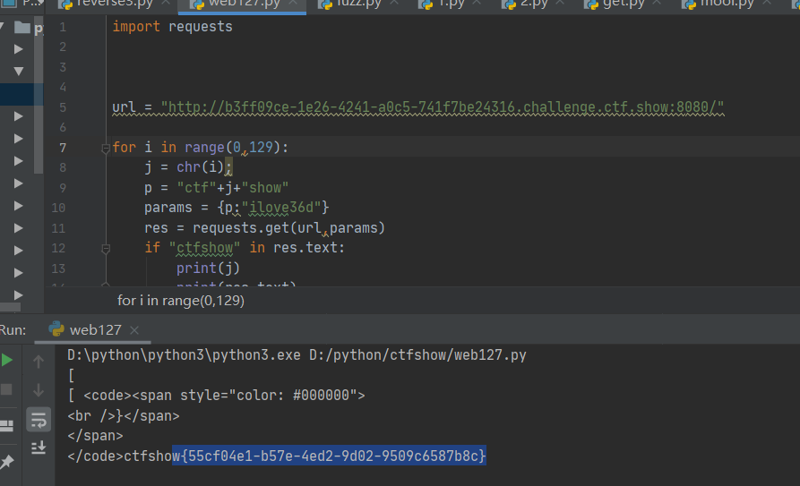Collapse the expanded node in project tree
800x486 pixels.
click(x=19, y=71)
